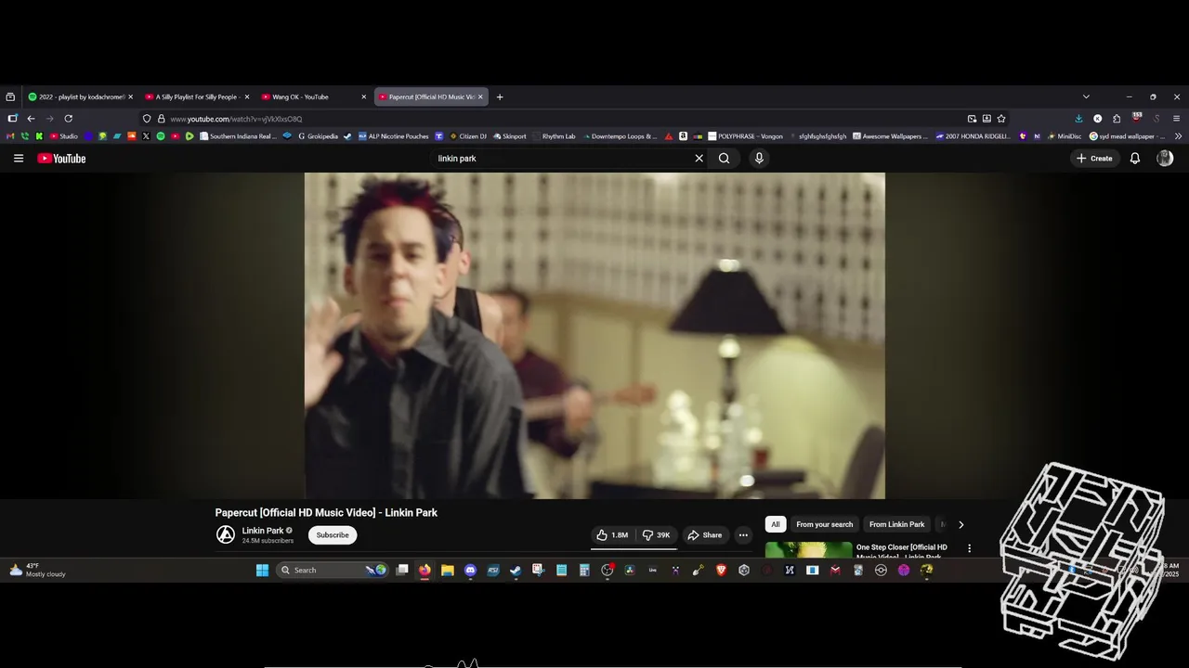Subscribe to Linkin Park channel
Viewport: 1189px width, 668px height.
(x=333, y=535)
